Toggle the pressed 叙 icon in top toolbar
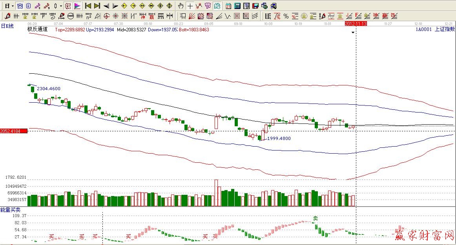The image size is (456, 245). point(68,6)
